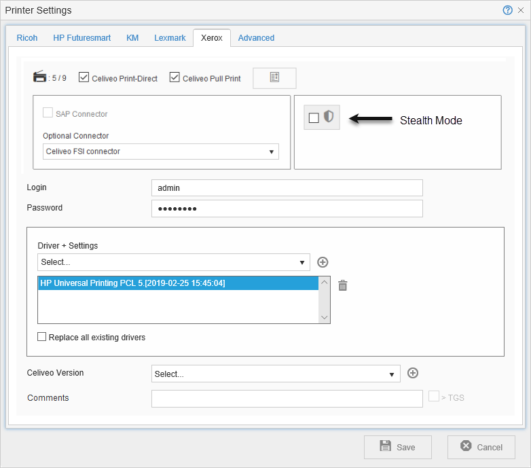Toggle the Celiveo Pull Print checkbox
This screenshot has width=531, height=468.
(175, 77)
